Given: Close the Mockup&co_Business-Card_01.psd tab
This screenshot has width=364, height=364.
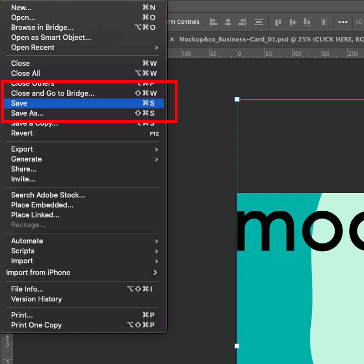Looking at the screenshot, I should [172, 39].
